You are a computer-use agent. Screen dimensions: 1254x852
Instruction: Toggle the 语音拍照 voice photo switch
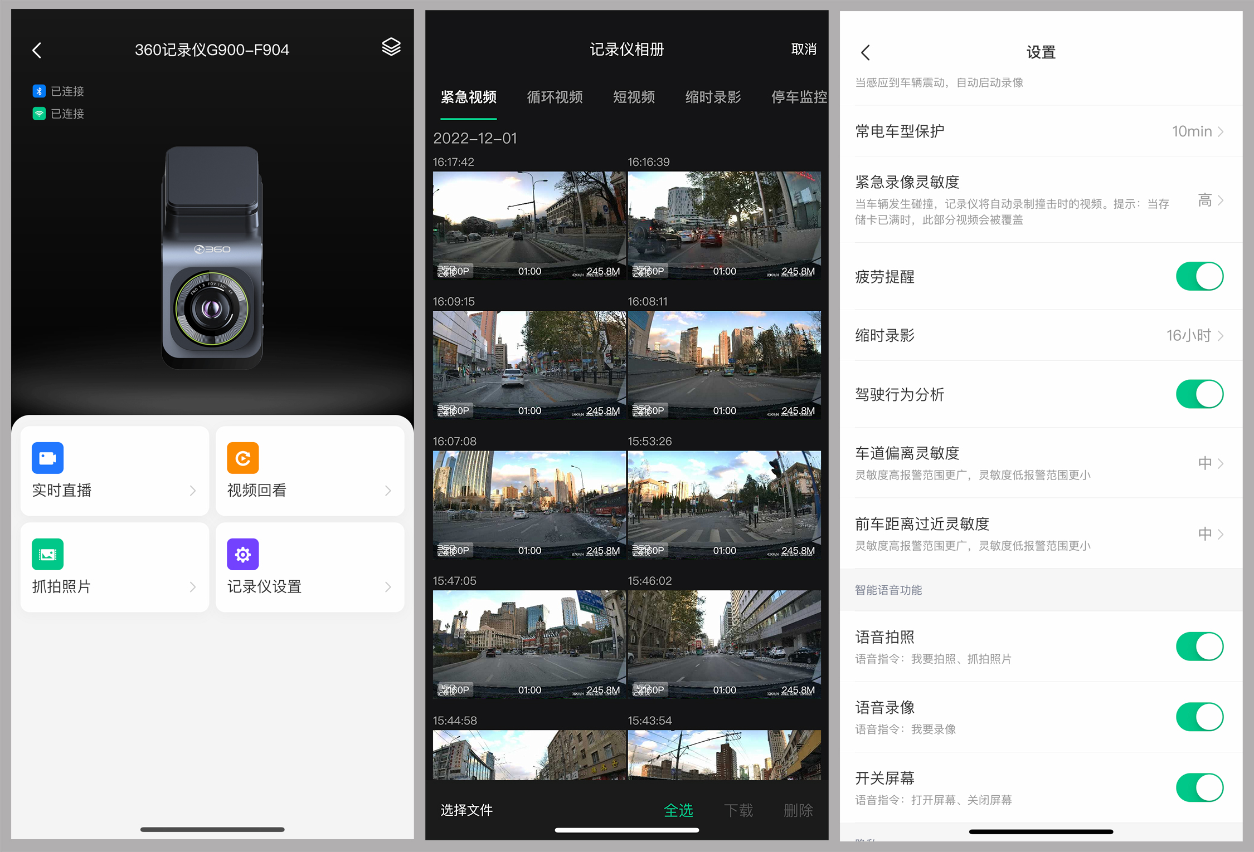tap(1199, 647)
